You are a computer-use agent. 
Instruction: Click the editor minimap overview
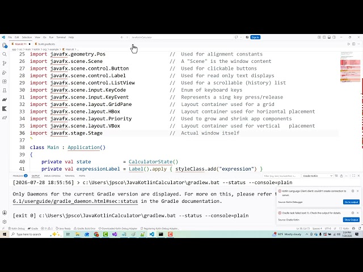pyautogui.click(x=350, y=67)
